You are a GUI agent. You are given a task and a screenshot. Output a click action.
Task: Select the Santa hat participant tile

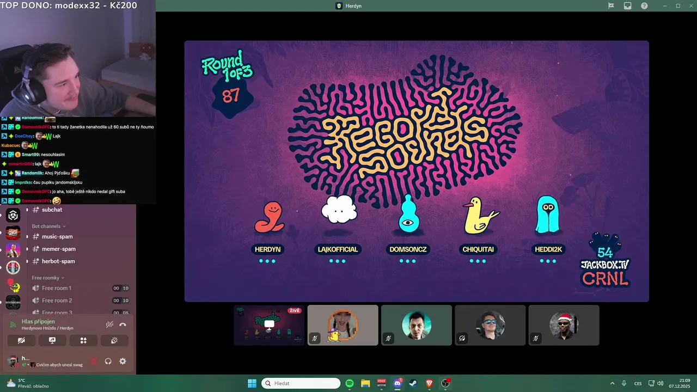tap(564, 325)
